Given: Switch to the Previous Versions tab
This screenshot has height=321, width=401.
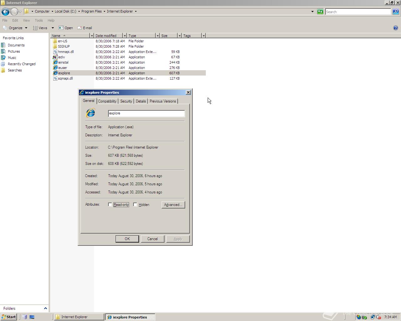Looking at the screenshot, I should 163,101.
